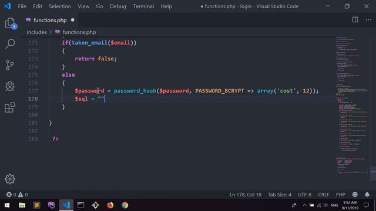Click the errors and warnings count in the status bar
This screenshot has height=211, width=376.
click(x=17, y=195)
